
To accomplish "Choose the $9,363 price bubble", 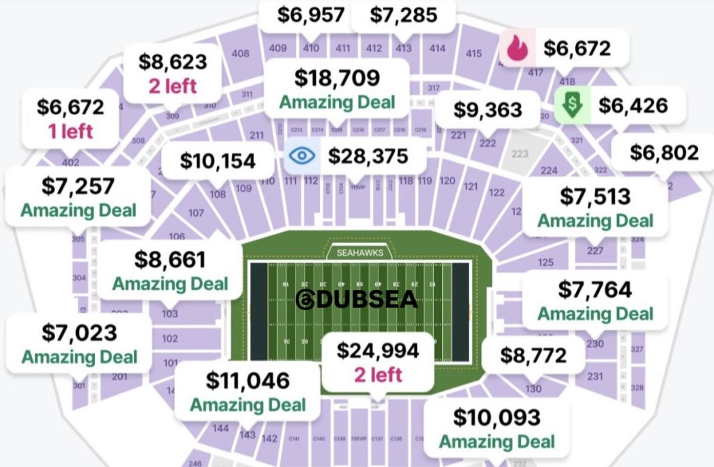I will click(487, 110).
